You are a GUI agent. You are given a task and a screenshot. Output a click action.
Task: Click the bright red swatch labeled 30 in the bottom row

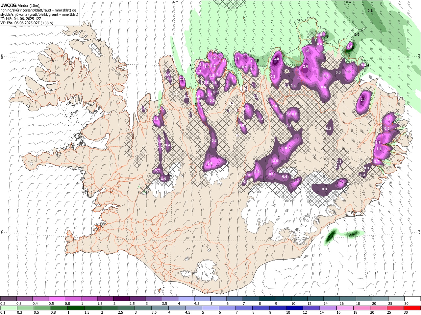click(x=412, y=308)
